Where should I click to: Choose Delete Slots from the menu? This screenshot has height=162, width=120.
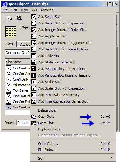coord(73,110)
